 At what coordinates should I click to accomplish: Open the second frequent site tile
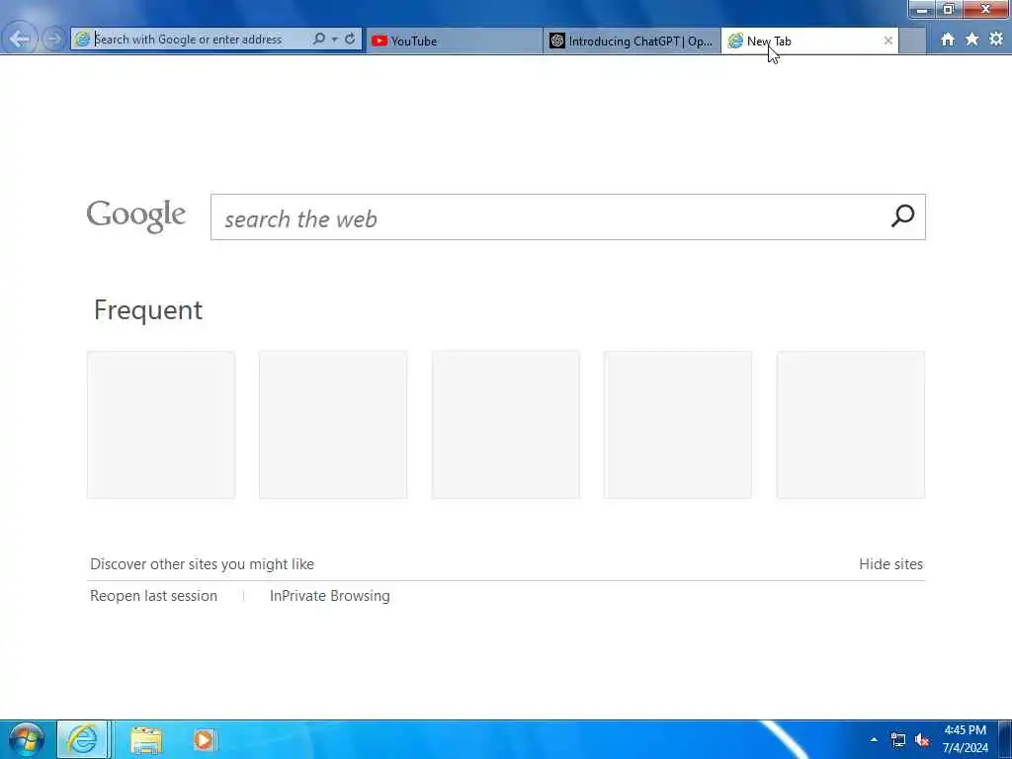[x=333, y=425]
